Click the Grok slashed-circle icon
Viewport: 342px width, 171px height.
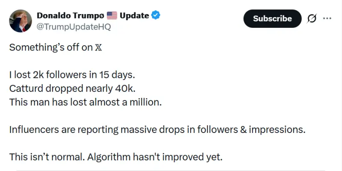[x=312, y=18]
